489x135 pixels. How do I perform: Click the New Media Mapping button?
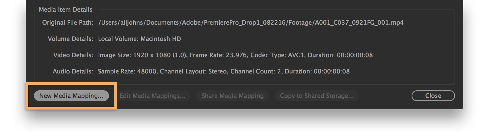click(x=71, y=96)
